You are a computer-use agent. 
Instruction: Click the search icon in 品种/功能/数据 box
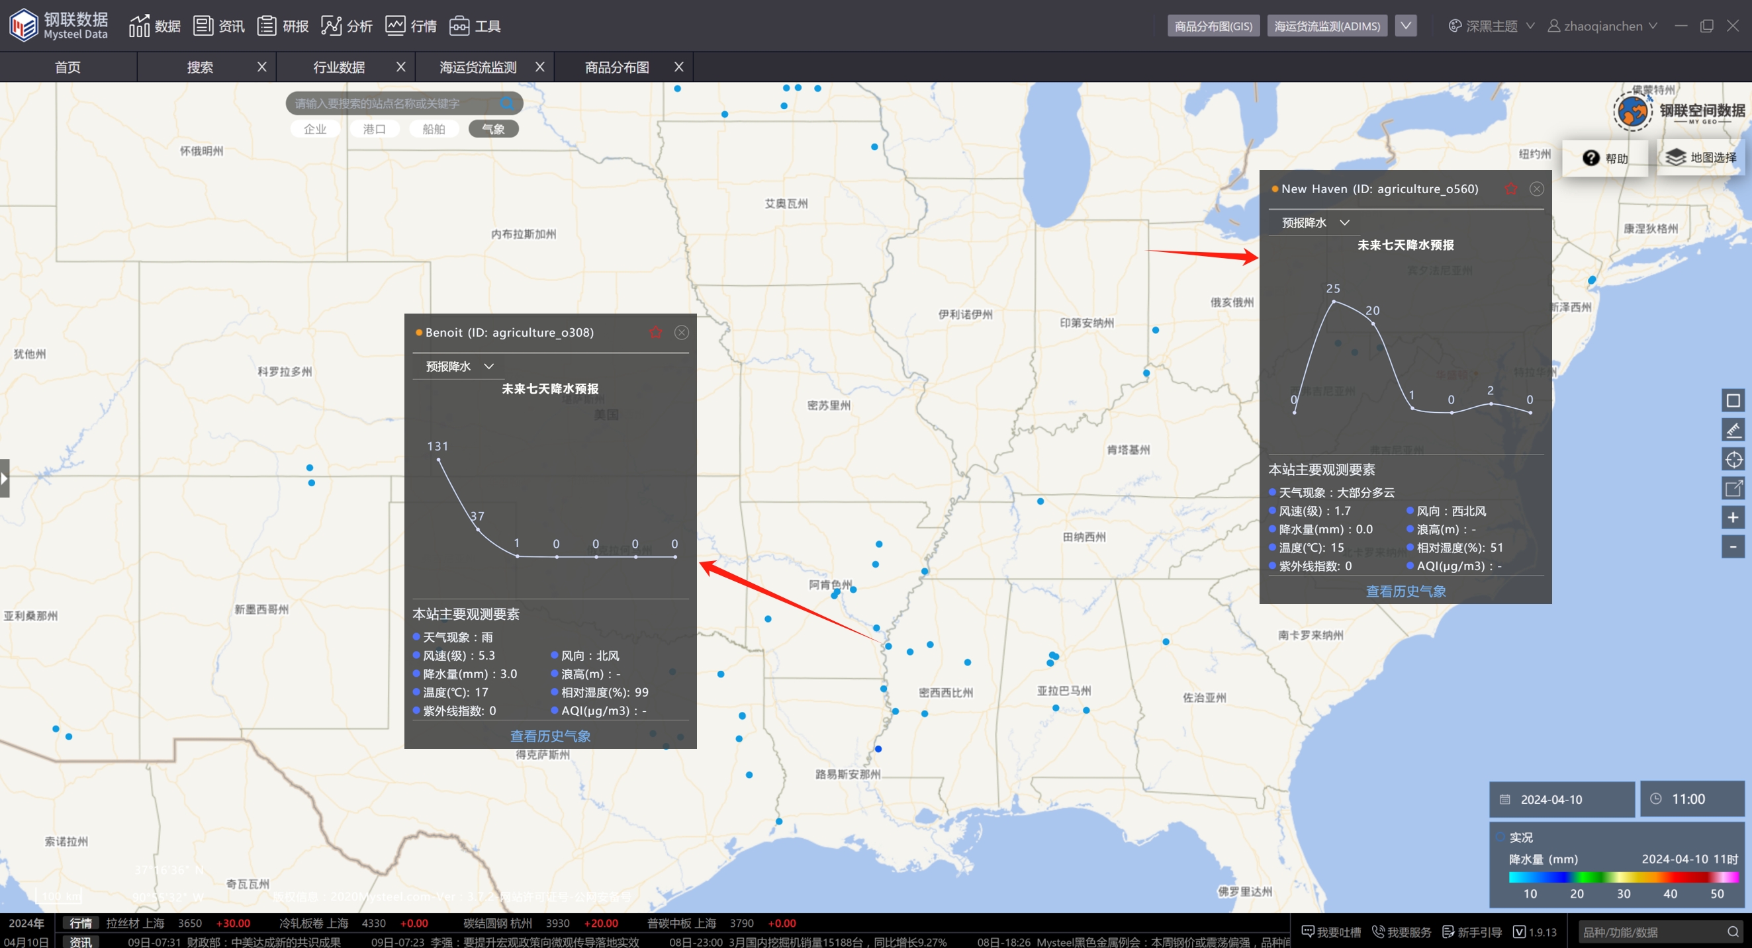click(1733, 931)
